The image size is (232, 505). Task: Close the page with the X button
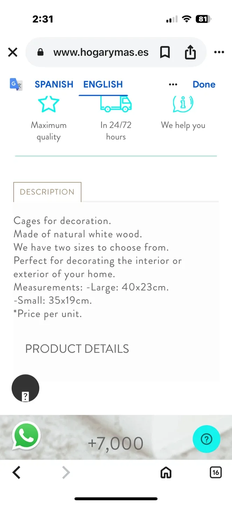tap(12, 52)
